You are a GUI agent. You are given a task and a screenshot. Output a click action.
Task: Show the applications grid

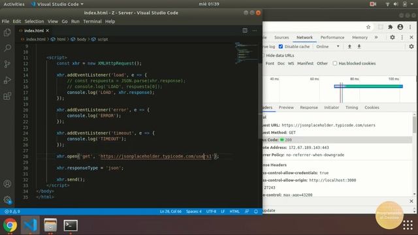(x=408, y=225)
